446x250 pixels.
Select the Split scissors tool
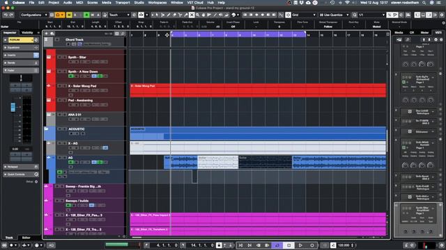click(180, 15)
